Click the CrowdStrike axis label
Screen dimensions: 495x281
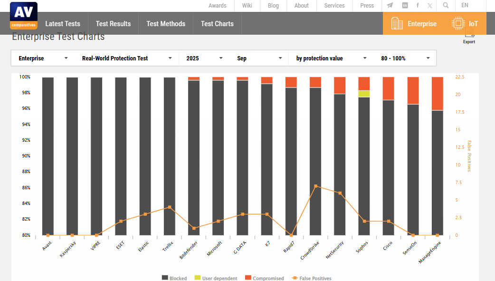pos(310,251)
